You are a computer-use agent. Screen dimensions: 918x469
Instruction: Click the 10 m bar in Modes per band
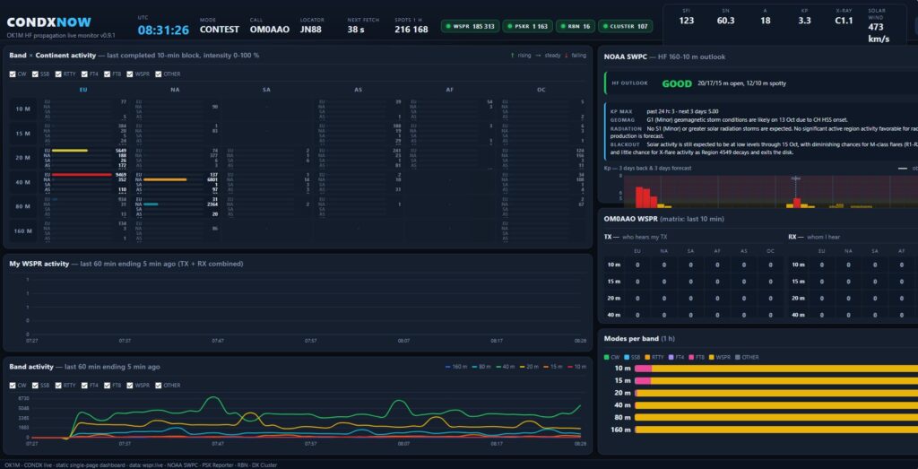[776, 369]
